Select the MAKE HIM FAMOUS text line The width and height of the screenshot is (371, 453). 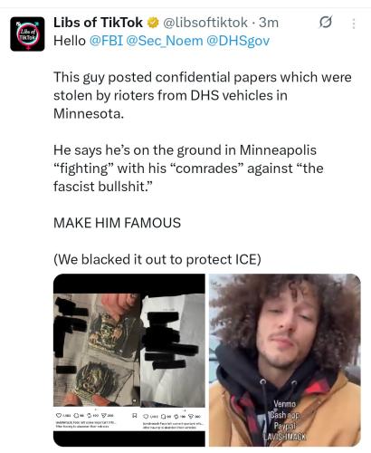[x=117, y=223]
